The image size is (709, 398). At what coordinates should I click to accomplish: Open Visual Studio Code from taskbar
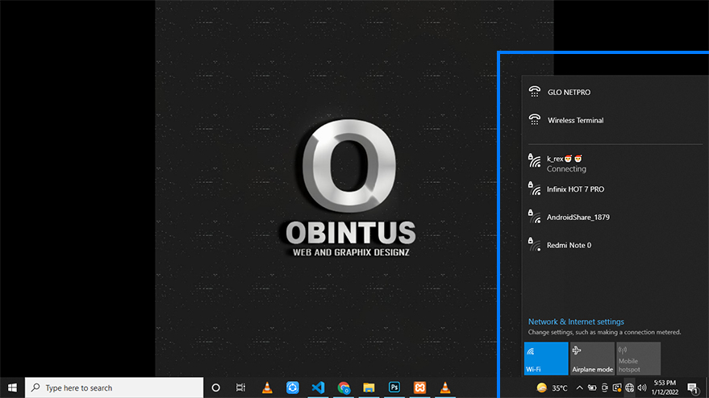pos(318,388)
